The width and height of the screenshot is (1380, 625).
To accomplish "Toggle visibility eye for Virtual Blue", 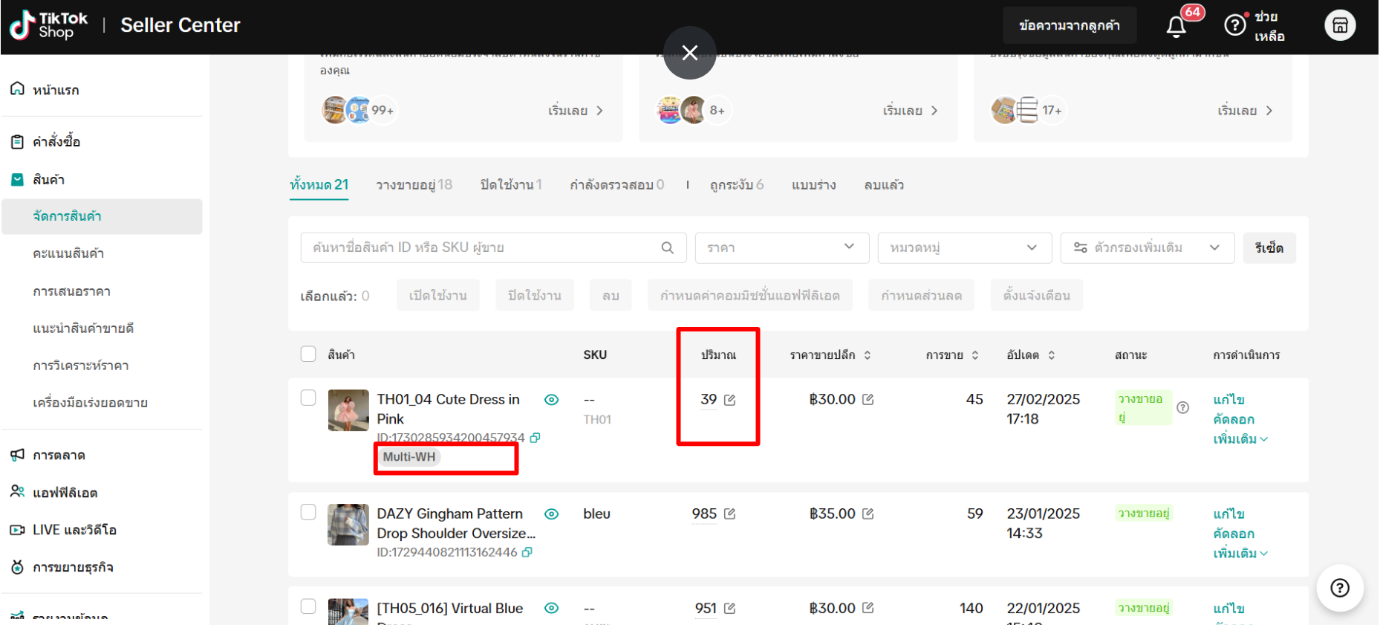I will click(x=551, y=608).
